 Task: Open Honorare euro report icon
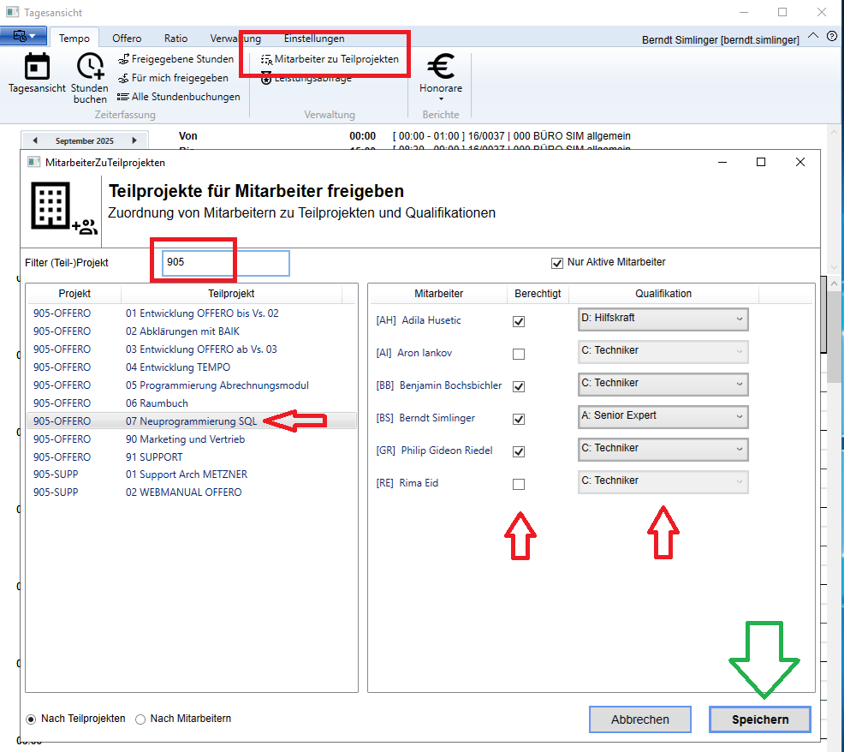pyautogui.click(x=440, y=69)
